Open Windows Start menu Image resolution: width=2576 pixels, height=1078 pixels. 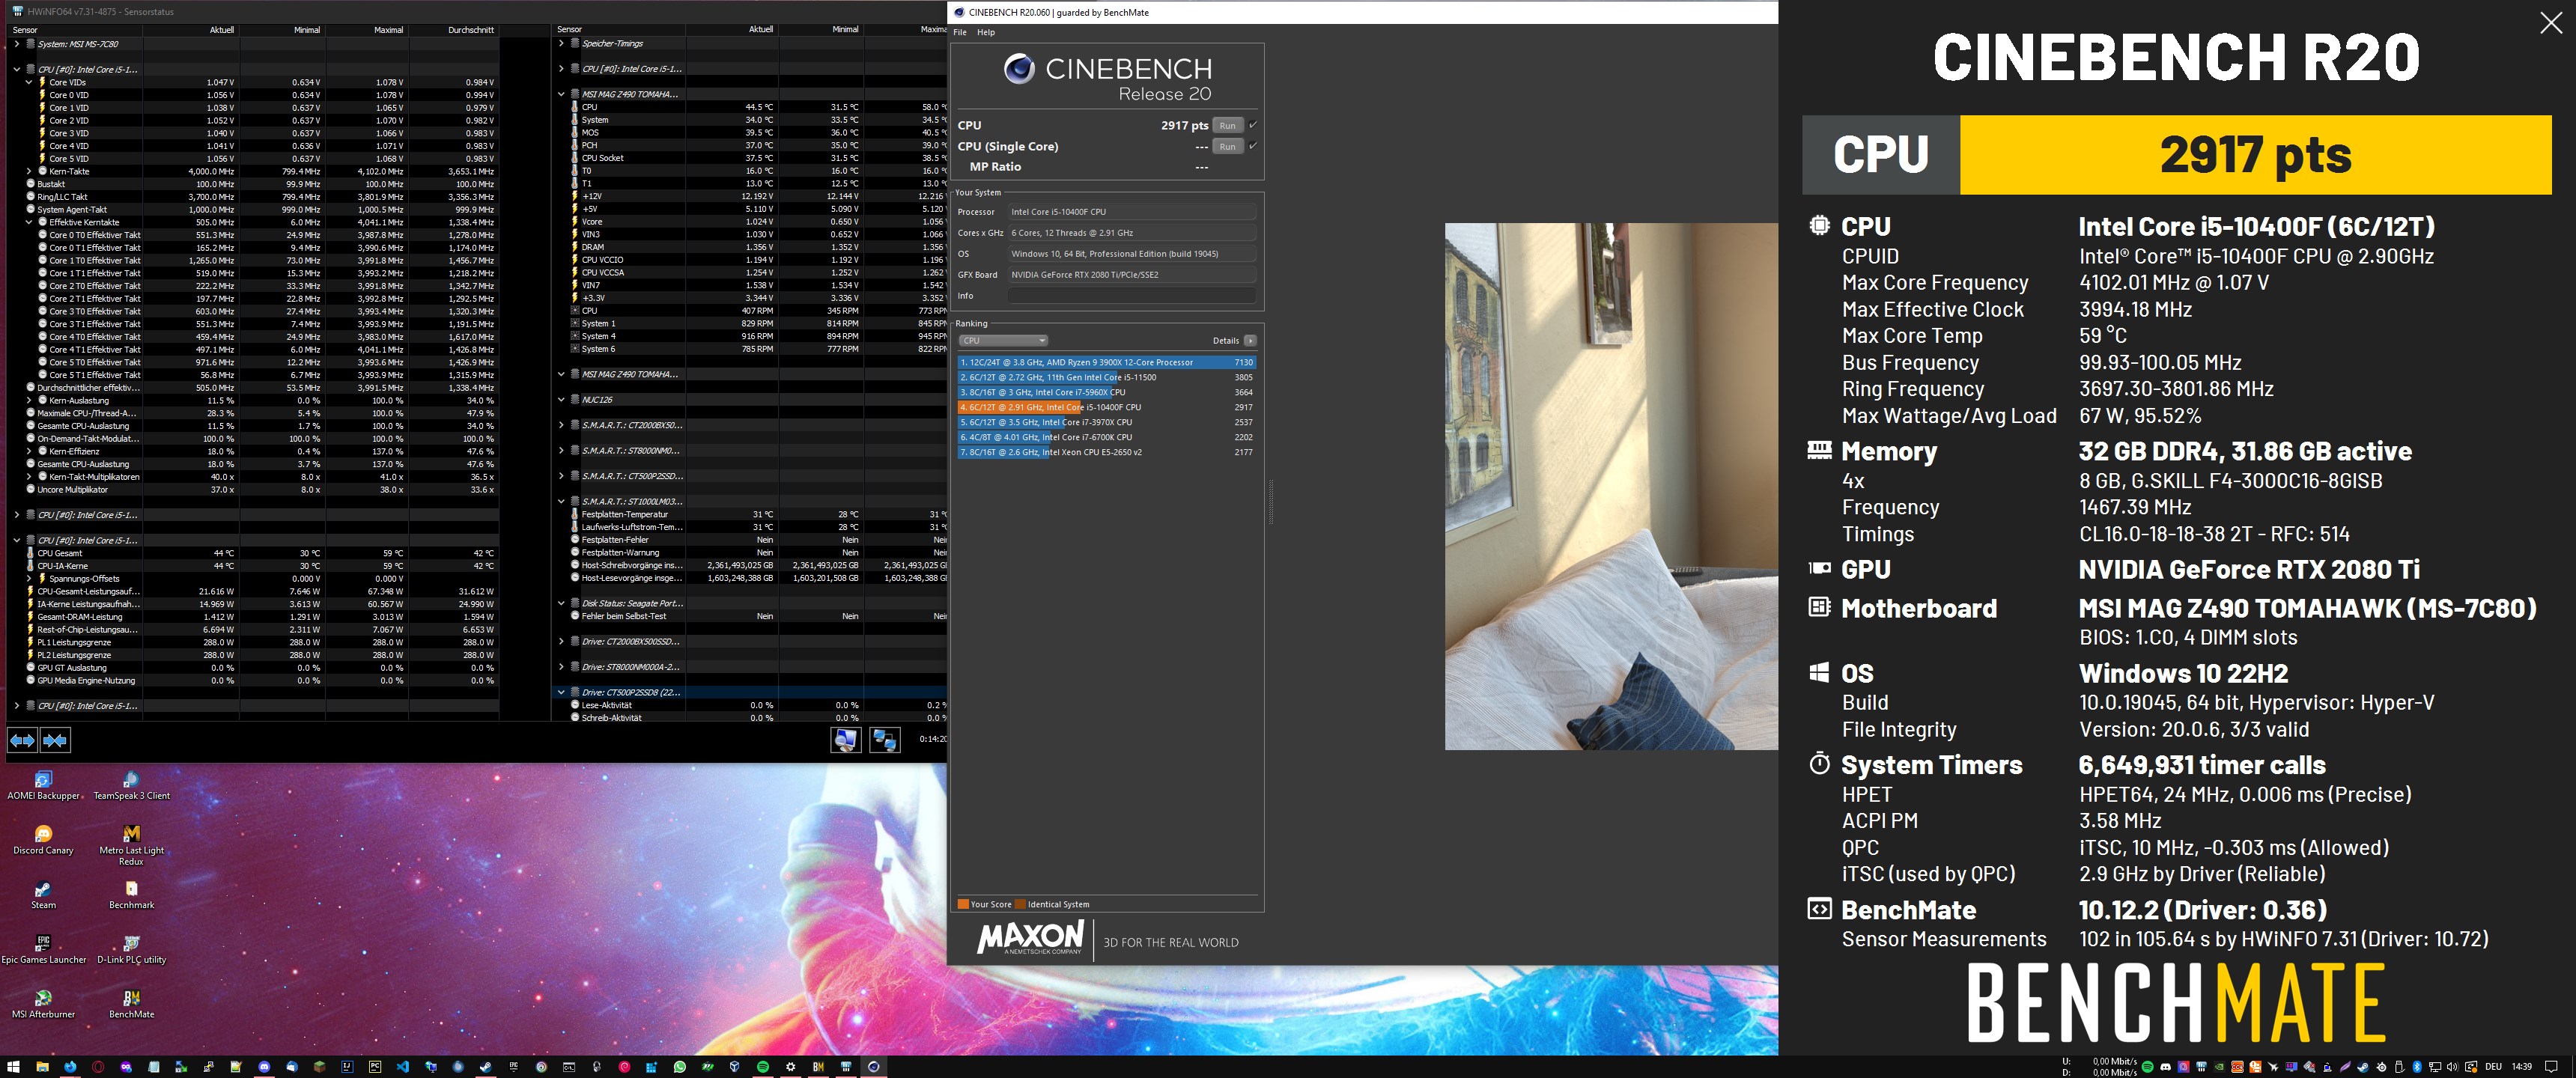pyautogui.click(x=13, y=1067)
